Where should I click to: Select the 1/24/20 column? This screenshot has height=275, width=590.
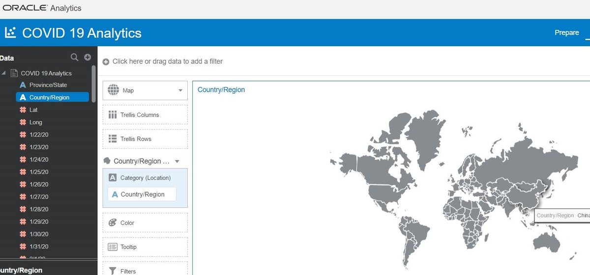click(x=39, y=160)
